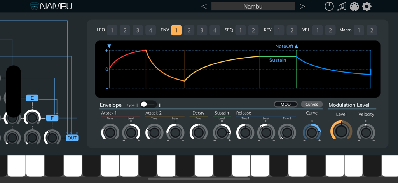Select KEY 1 tab
The image size is (398, 183).
point(279,30)
